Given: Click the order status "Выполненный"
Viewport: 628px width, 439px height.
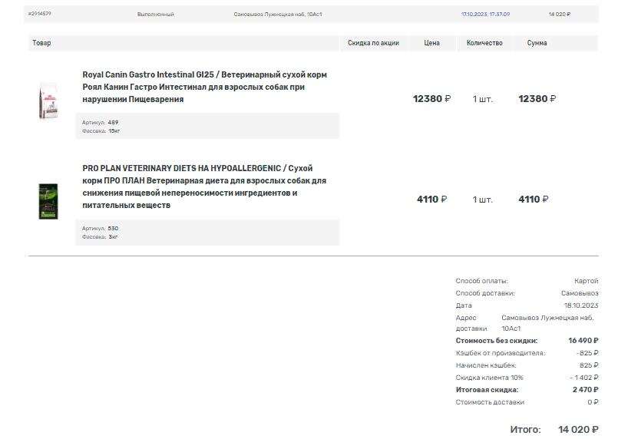Looking at the screenshot, I should [155, 15].
